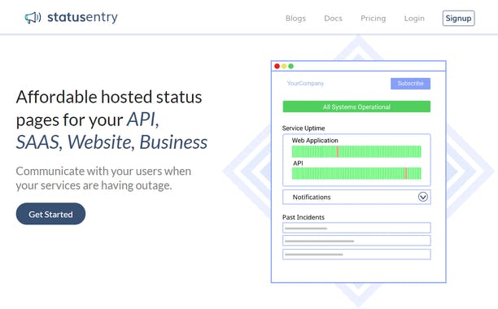This screenshot has width=498, height=309.
Task: Click the red close dot of the mockup window
Action: pos(277,66)
